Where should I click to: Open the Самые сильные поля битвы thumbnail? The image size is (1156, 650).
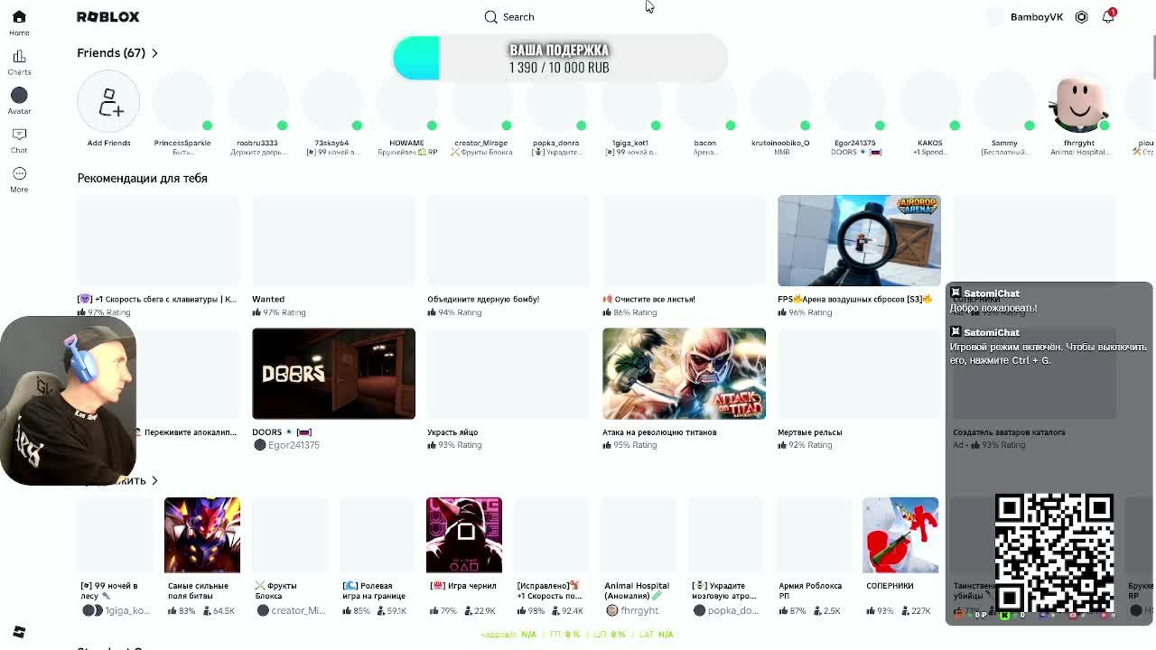202,534
